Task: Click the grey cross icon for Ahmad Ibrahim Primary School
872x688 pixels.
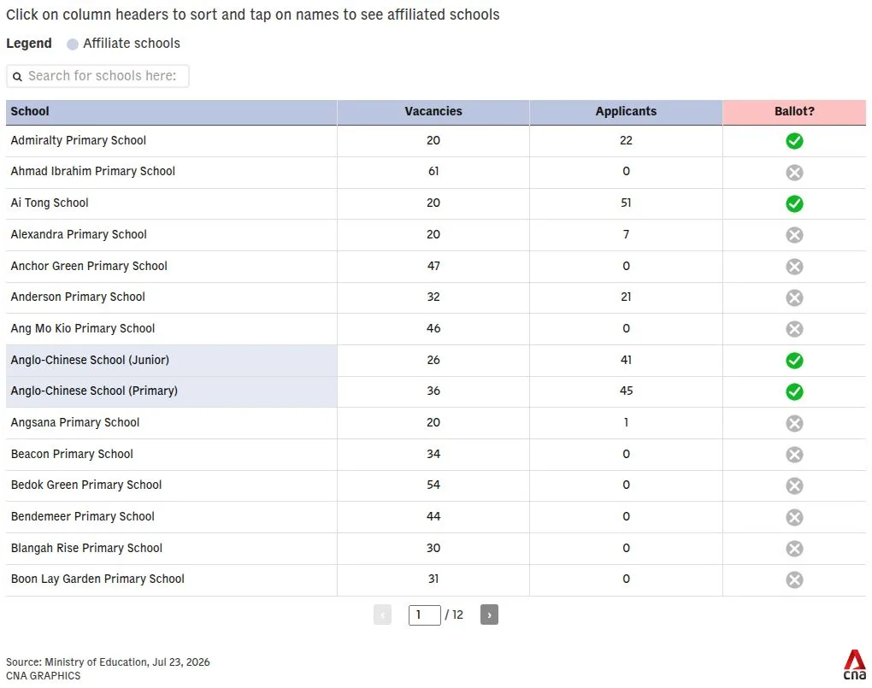Action: (x=794, y=173)
